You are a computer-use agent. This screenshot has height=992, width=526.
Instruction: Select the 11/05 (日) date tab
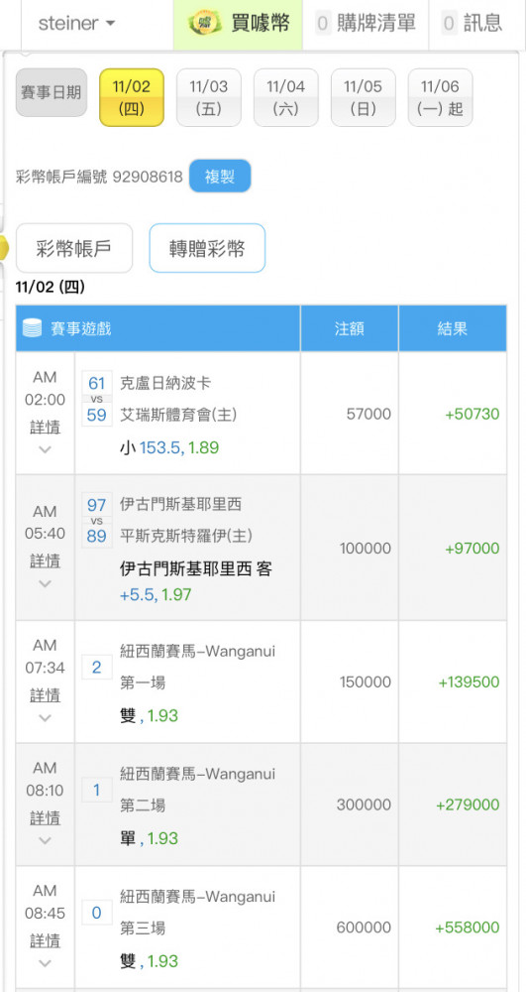pos(364,97)
